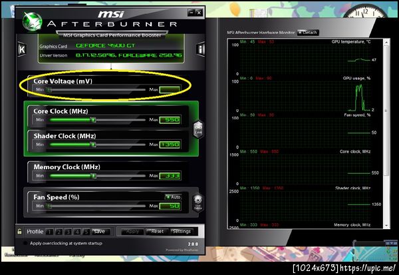
Task: Click the profile lock padlock icon
Action: pos(19,232)
